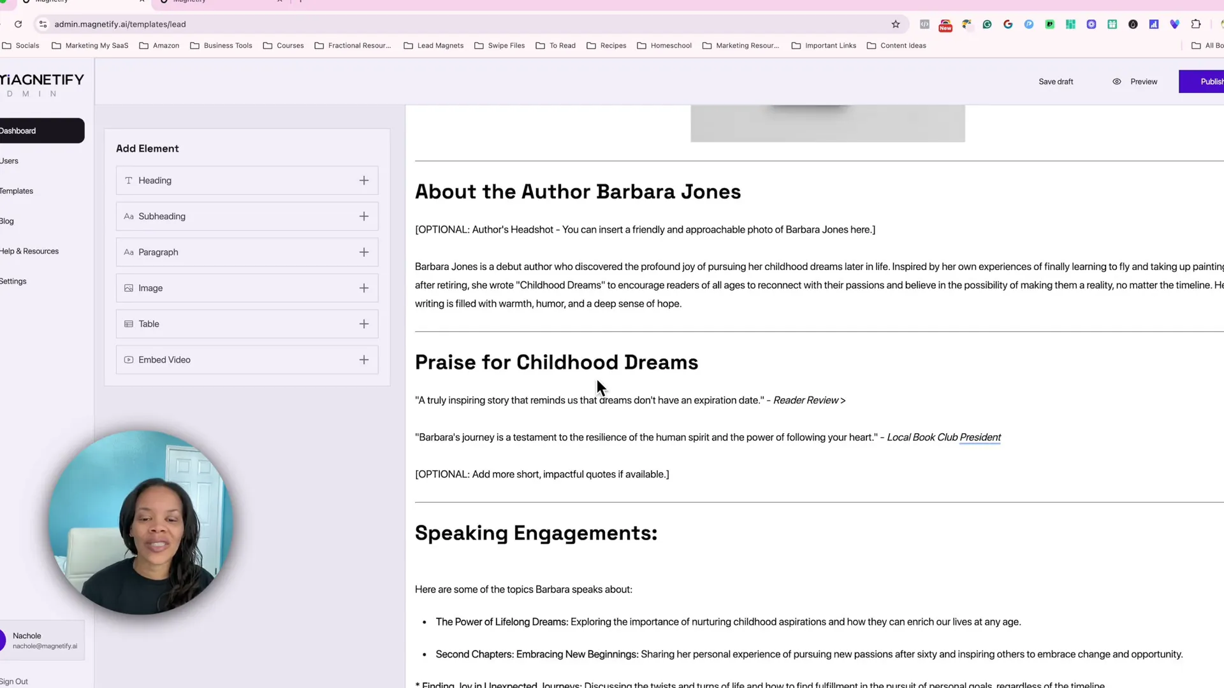This screenshot has width=1224, height=688.
Task: Open the blue bar chart extension
Action: click(x=1154, y=24)
